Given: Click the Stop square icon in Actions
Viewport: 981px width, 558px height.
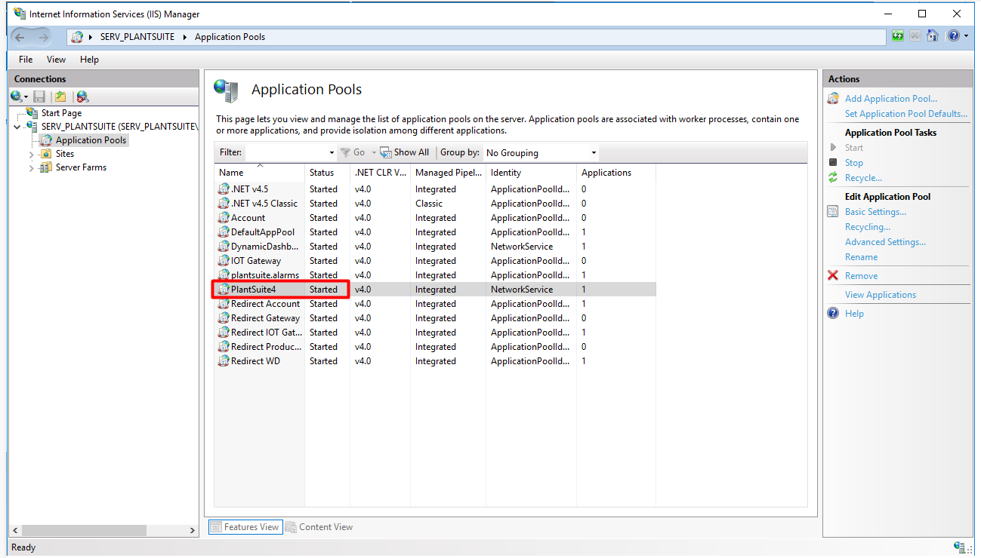Looking at the screenshot, I should 833,163.
